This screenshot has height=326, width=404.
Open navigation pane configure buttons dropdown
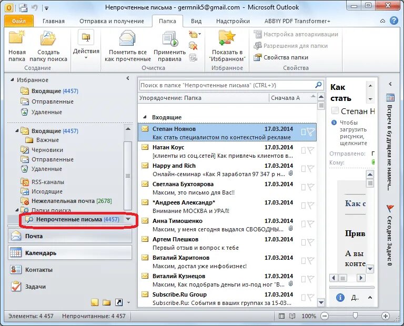point(128,302)
